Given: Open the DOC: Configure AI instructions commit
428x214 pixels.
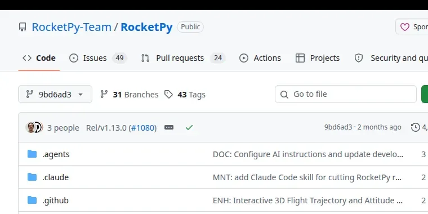Looking at the screenshot, I should click(x=308, y=154).
